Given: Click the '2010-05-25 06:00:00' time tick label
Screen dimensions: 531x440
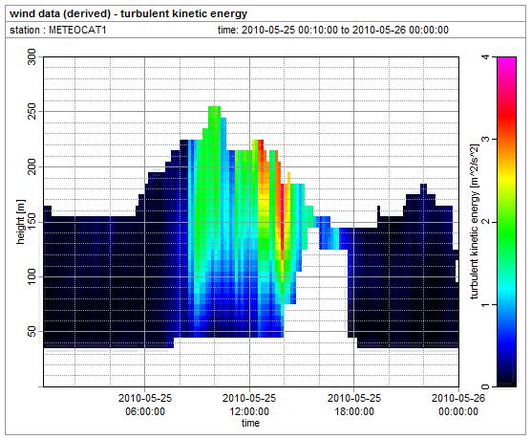Looking at the screenshot, I should (145, 405).
